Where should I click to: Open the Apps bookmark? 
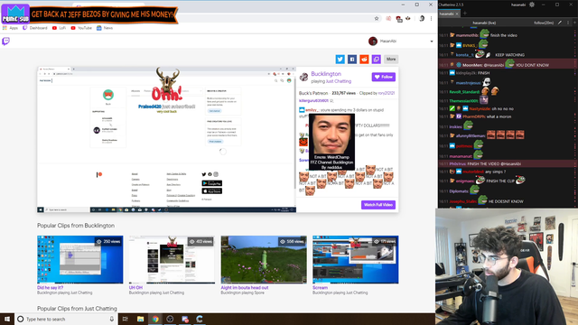click(x=10, y=28)
